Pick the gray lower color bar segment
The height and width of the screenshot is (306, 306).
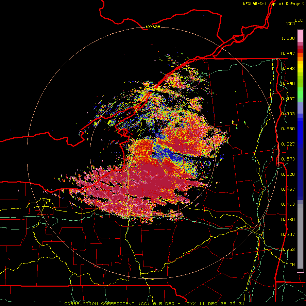(300, 236)
